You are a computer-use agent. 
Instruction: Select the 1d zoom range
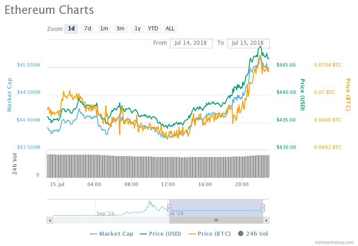(x=71, y=29)
